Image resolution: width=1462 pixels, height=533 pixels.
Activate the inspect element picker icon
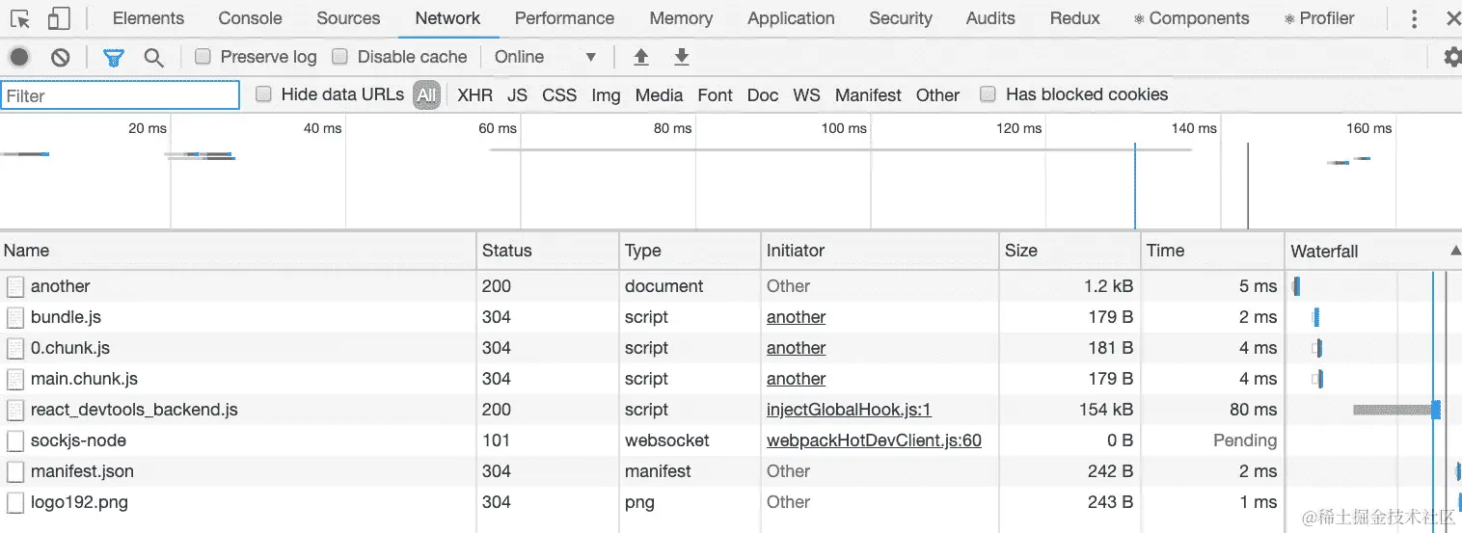pos(21,18)
